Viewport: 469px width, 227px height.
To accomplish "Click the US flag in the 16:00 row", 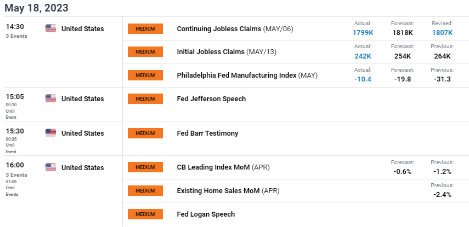I will (50, 167).
